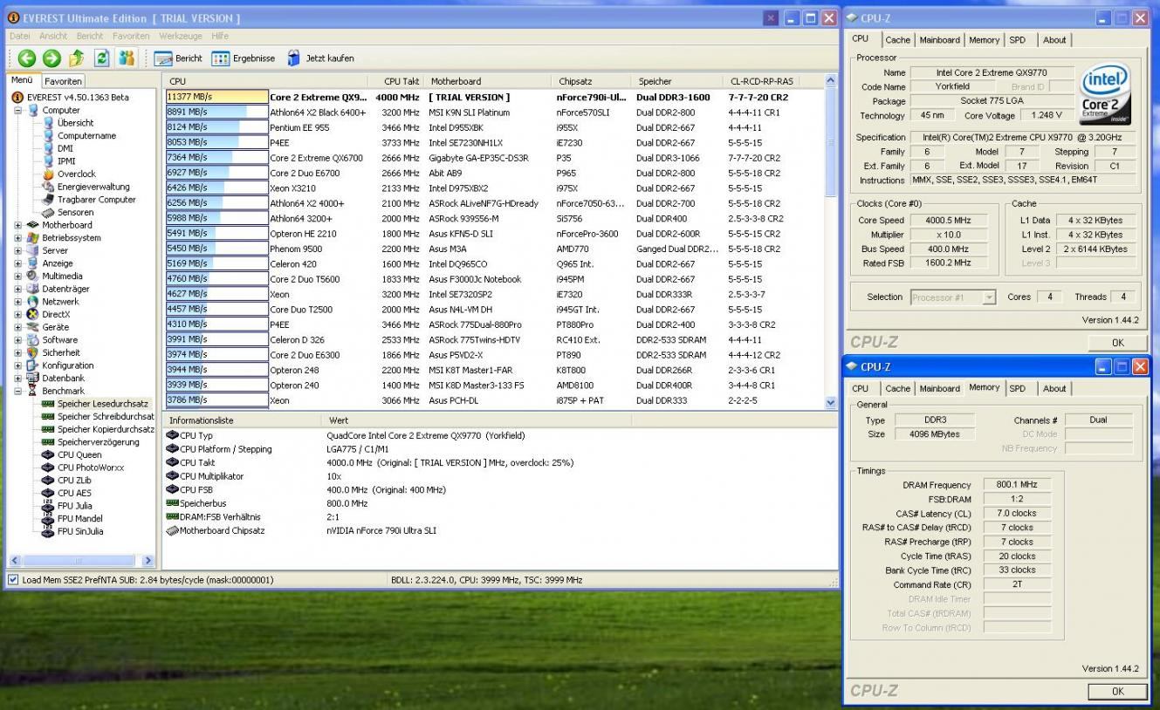Click the Sicherheit shield icon in the tree
This screenshot has width=1160, height=710.
point(33,352)
